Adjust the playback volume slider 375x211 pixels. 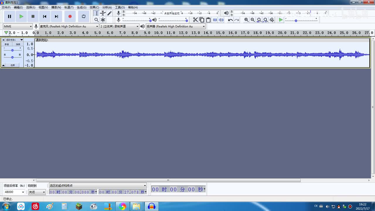pyautogui.click(x=173, y=20)
